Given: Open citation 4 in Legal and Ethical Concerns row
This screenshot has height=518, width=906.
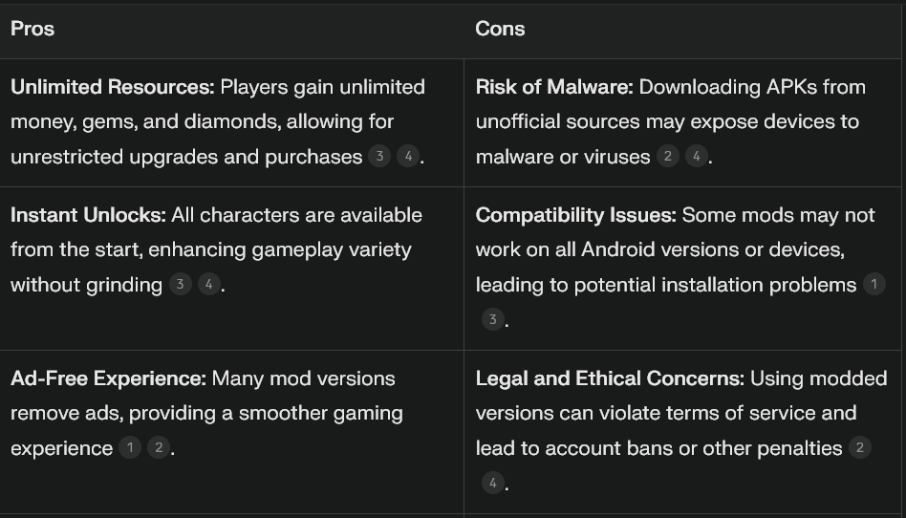Looking at the screenshot, I should 493,483.
